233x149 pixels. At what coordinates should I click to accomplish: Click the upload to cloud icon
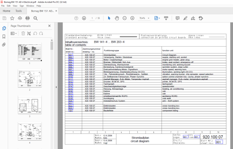tap(20, 18)
